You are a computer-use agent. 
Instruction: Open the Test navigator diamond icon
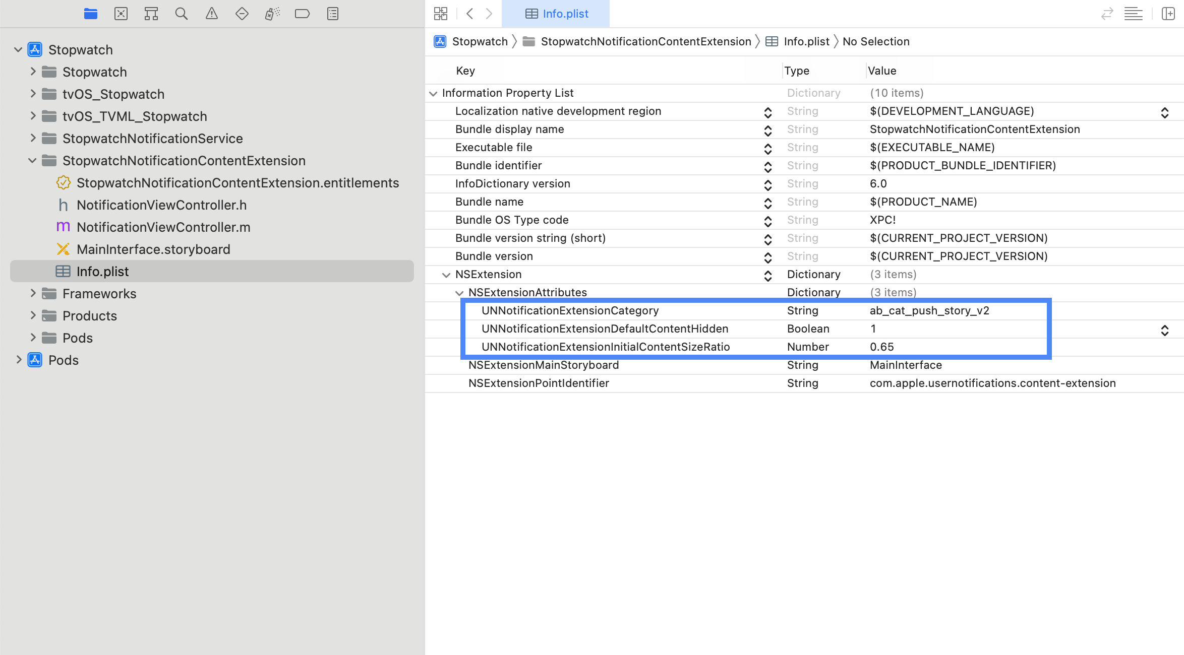point(242,14)
